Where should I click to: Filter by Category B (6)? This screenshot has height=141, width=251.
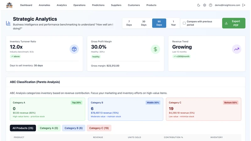click(x=74, y=128)
